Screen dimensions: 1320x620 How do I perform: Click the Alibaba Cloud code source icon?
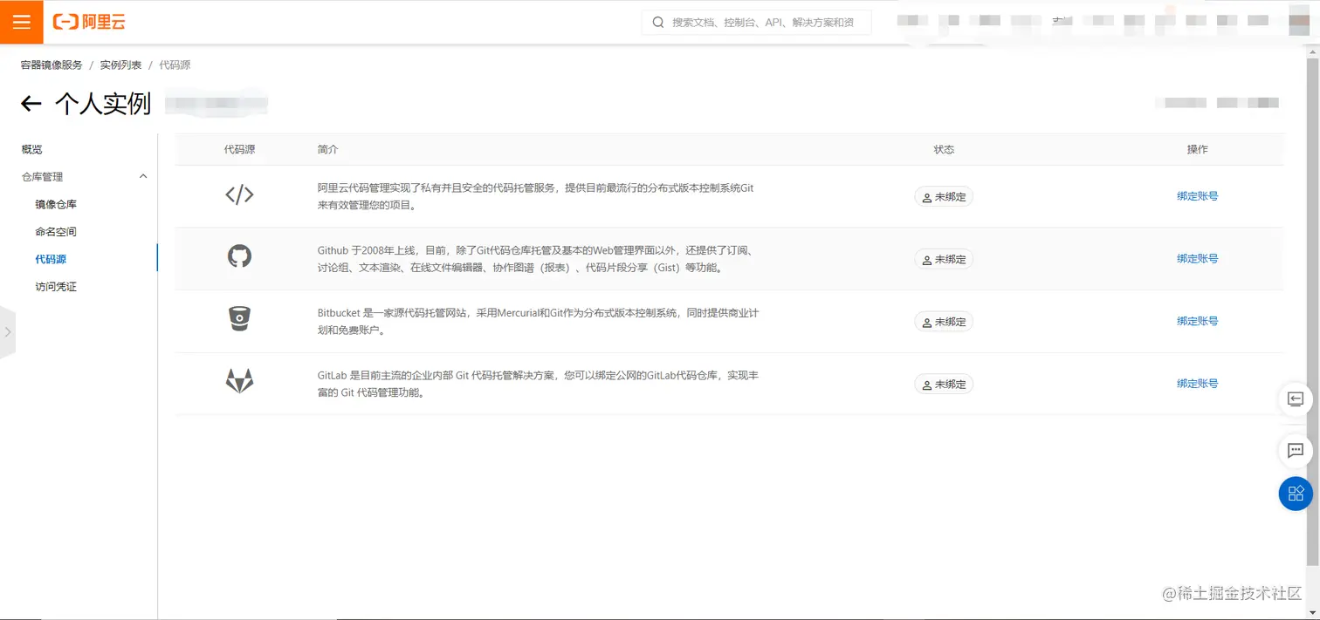239,195
